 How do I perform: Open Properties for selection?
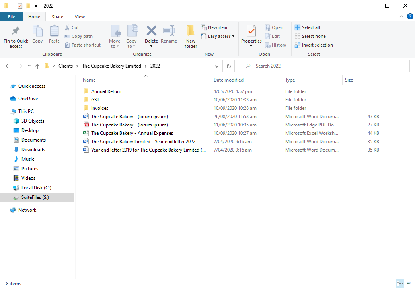(x=251, y=37)
